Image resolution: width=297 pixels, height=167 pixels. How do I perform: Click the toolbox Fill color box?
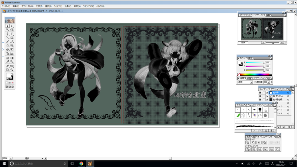[x=8, y=75]
